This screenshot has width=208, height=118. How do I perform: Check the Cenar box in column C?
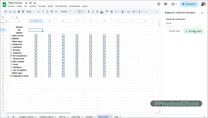tap(36, 64)
